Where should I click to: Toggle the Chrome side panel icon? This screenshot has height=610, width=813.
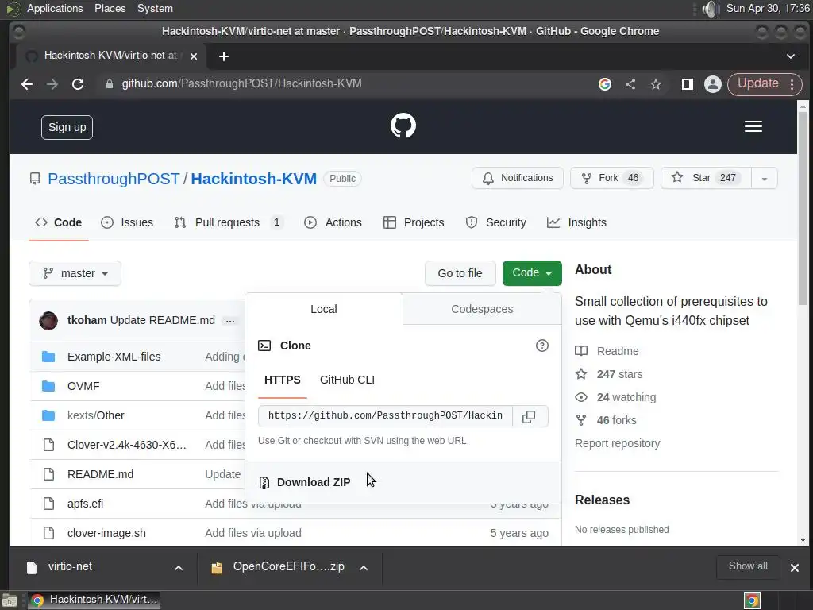[x=687, y=84]
